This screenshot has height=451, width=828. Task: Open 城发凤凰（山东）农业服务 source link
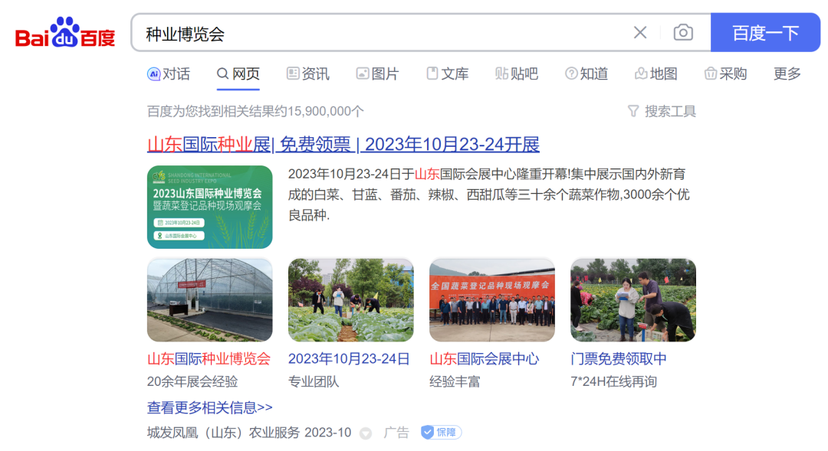(x=223, y=433)
